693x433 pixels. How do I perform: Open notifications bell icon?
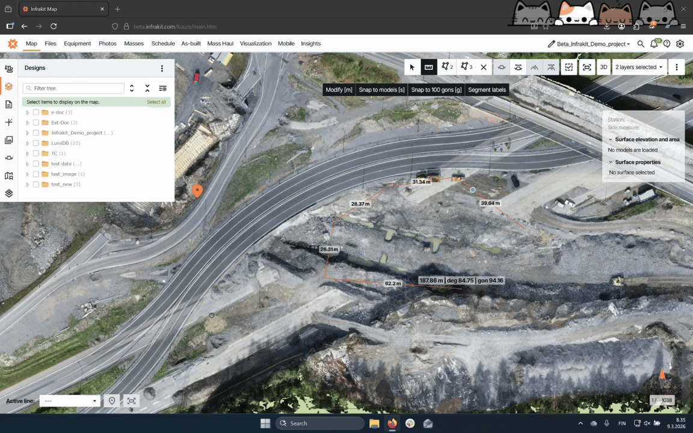(654, 44)
